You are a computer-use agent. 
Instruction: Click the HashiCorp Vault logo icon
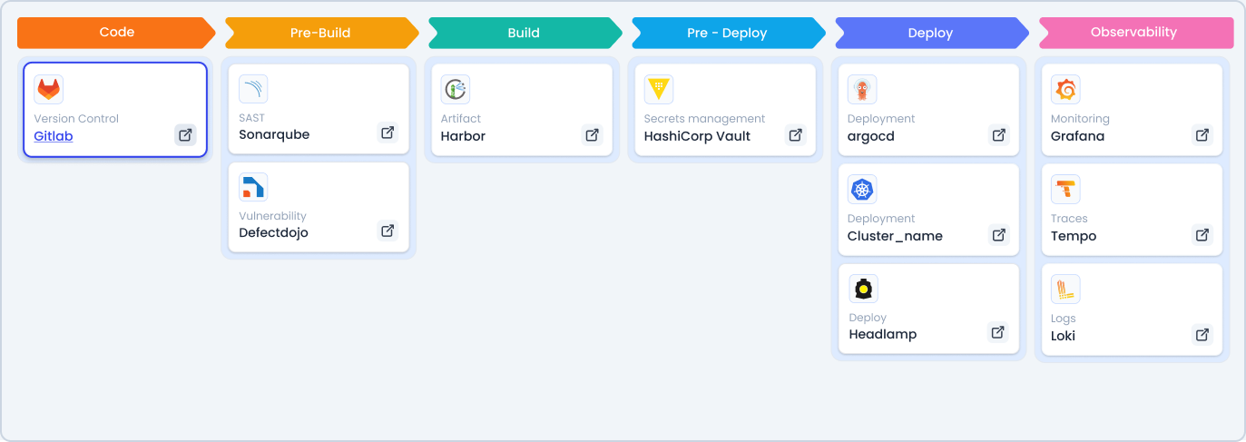pyautogui.click(x=659, y=89)
